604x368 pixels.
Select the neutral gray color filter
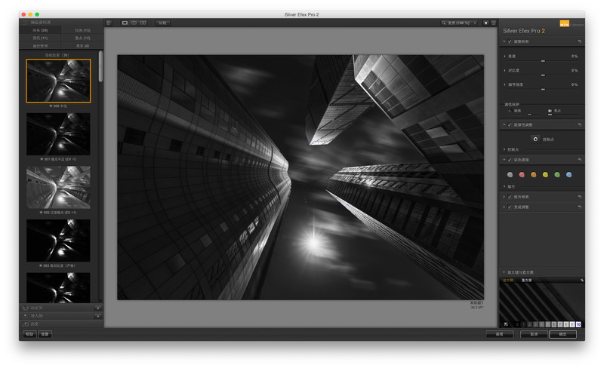tap(510, 175)
